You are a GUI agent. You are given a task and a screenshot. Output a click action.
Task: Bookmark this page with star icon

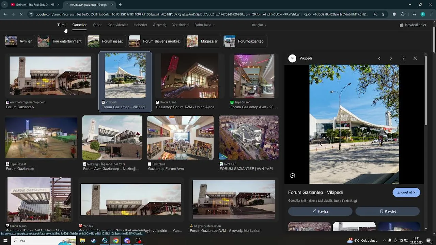(383, 14)
